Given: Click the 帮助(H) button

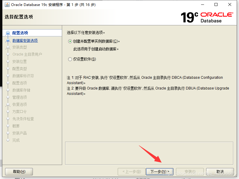Looking at the screenshot, I should 19,172.
